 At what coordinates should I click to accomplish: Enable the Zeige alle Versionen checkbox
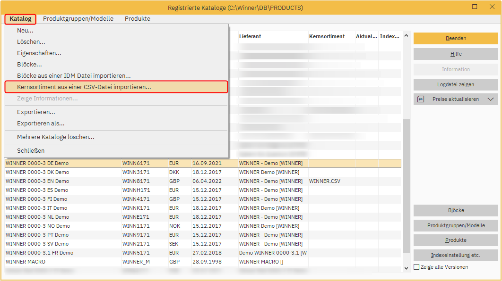(416, 267)
